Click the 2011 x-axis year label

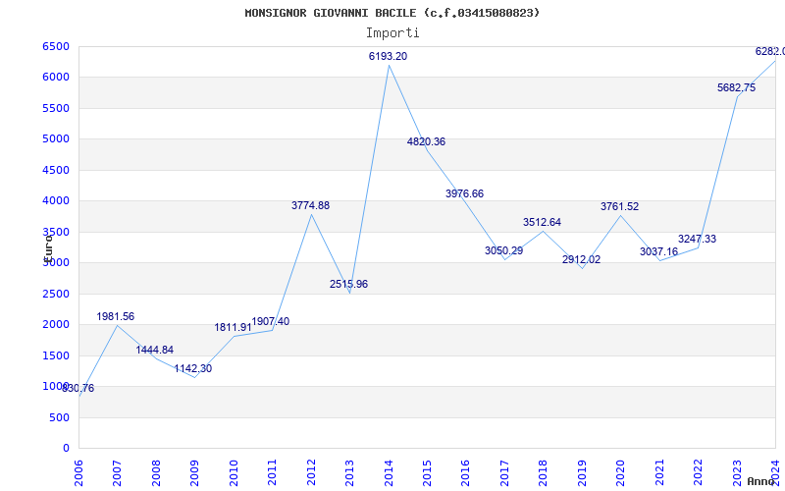[x=272, y=473]
